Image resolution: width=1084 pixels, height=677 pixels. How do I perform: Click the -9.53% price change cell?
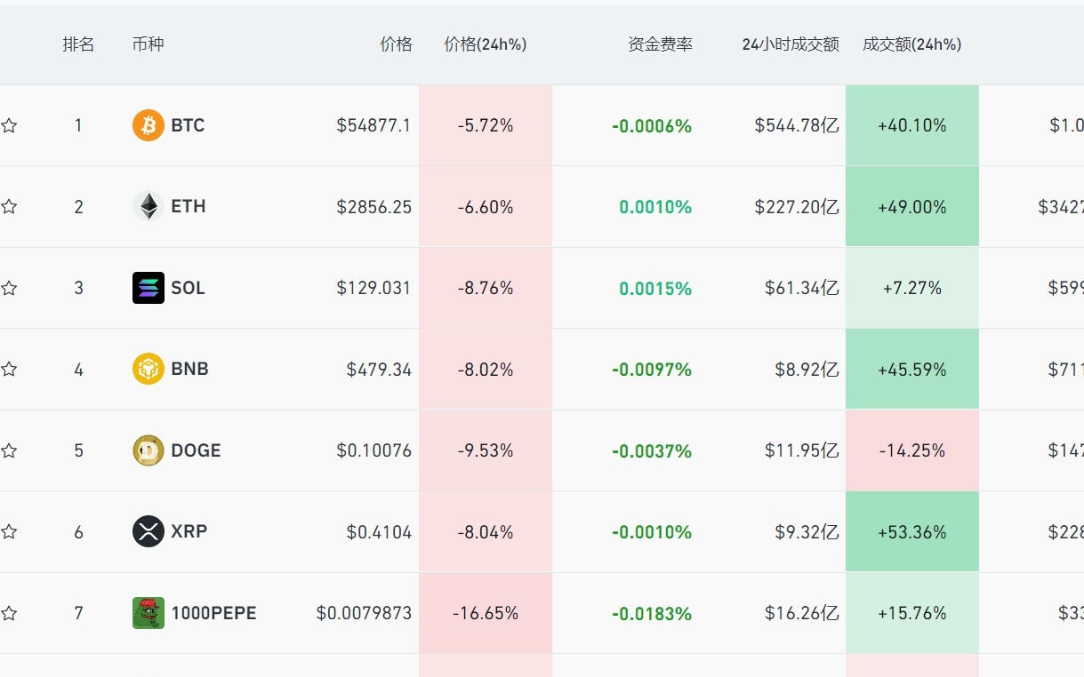point(486,450)
